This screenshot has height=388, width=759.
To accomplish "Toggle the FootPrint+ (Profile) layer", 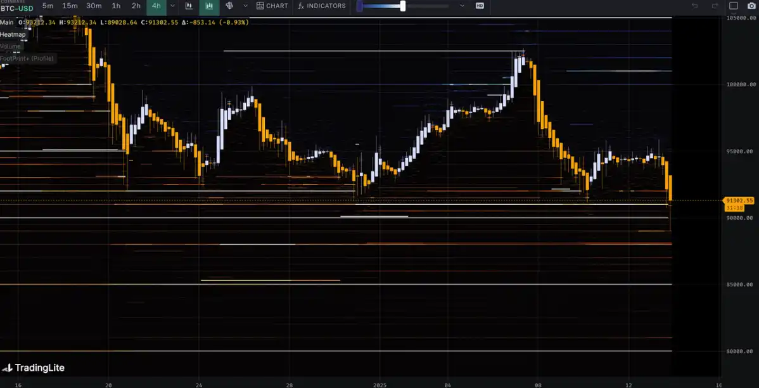I will (27, 58).
